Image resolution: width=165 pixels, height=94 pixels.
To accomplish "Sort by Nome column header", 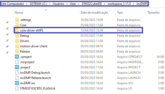I will [x=19, y=13].
